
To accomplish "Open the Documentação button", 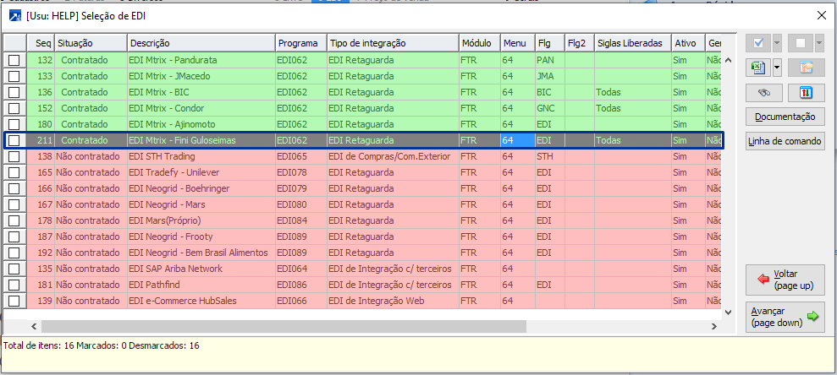I will click(785, 117).
